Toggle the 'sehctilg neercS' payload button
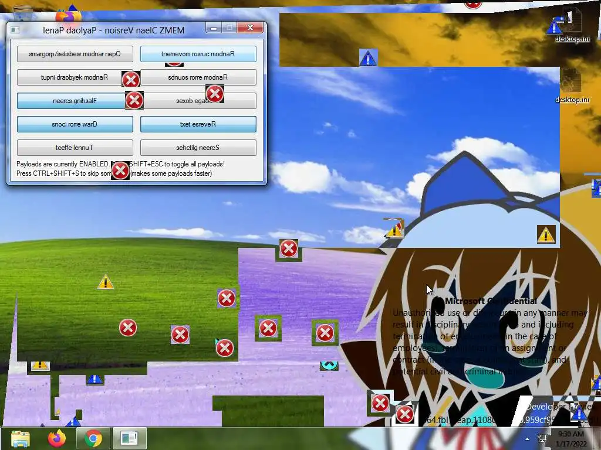 point(198,148)
